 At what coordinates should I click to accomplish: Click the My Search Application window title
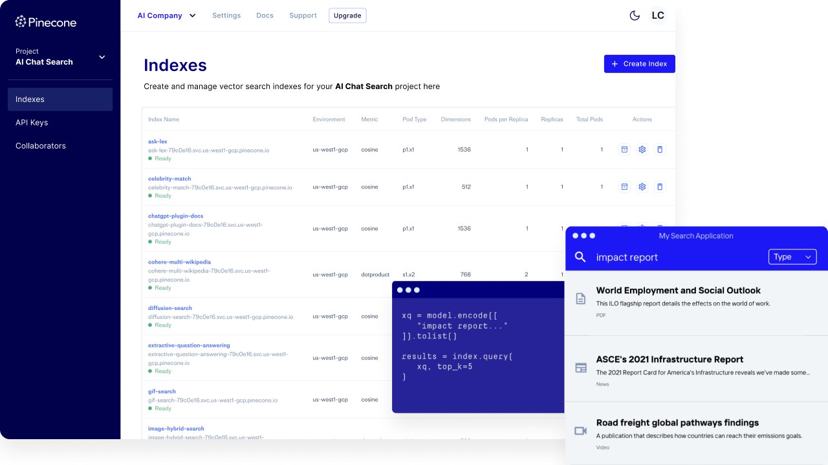[696, 236]
